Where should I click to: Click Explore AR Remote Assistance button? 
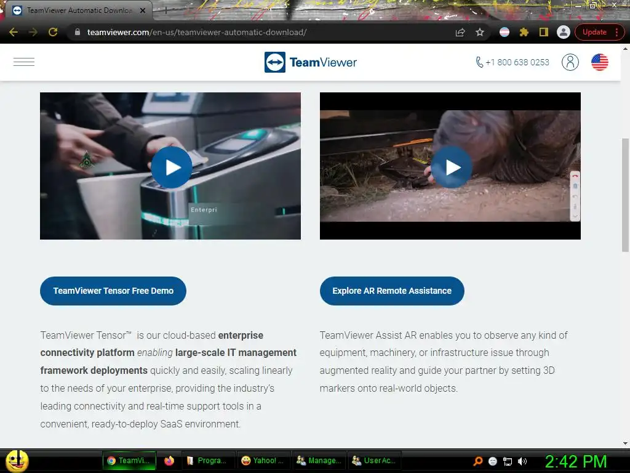(392, 291)
